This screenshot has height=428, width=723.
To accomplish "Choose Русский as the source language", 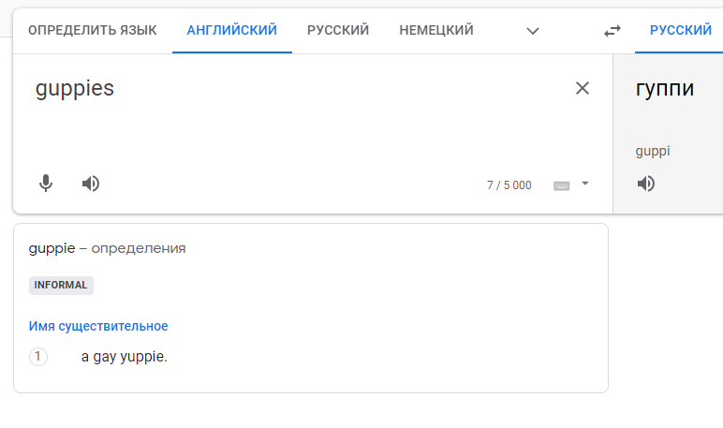I will (x=338, y=31).
